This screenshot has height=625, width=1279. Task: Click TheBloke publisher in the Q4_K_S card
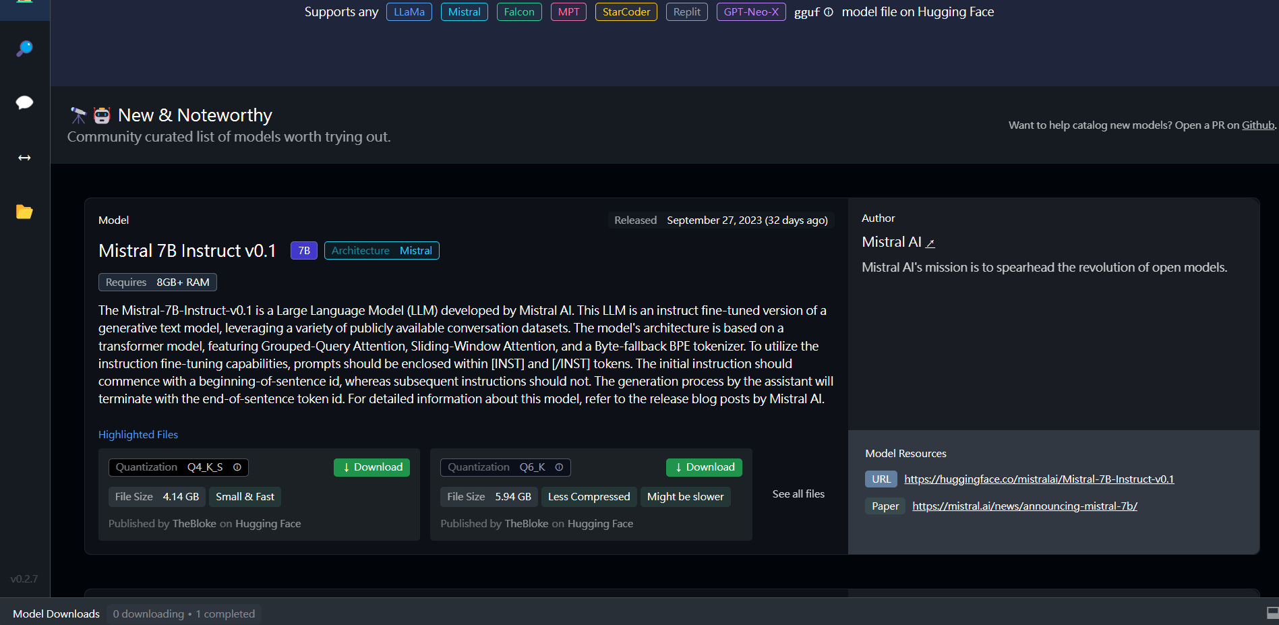[194, 524]
